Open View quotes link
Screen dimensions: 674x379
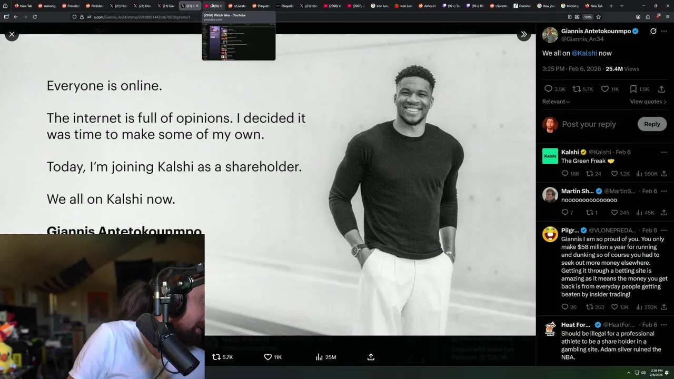point(648,102)
